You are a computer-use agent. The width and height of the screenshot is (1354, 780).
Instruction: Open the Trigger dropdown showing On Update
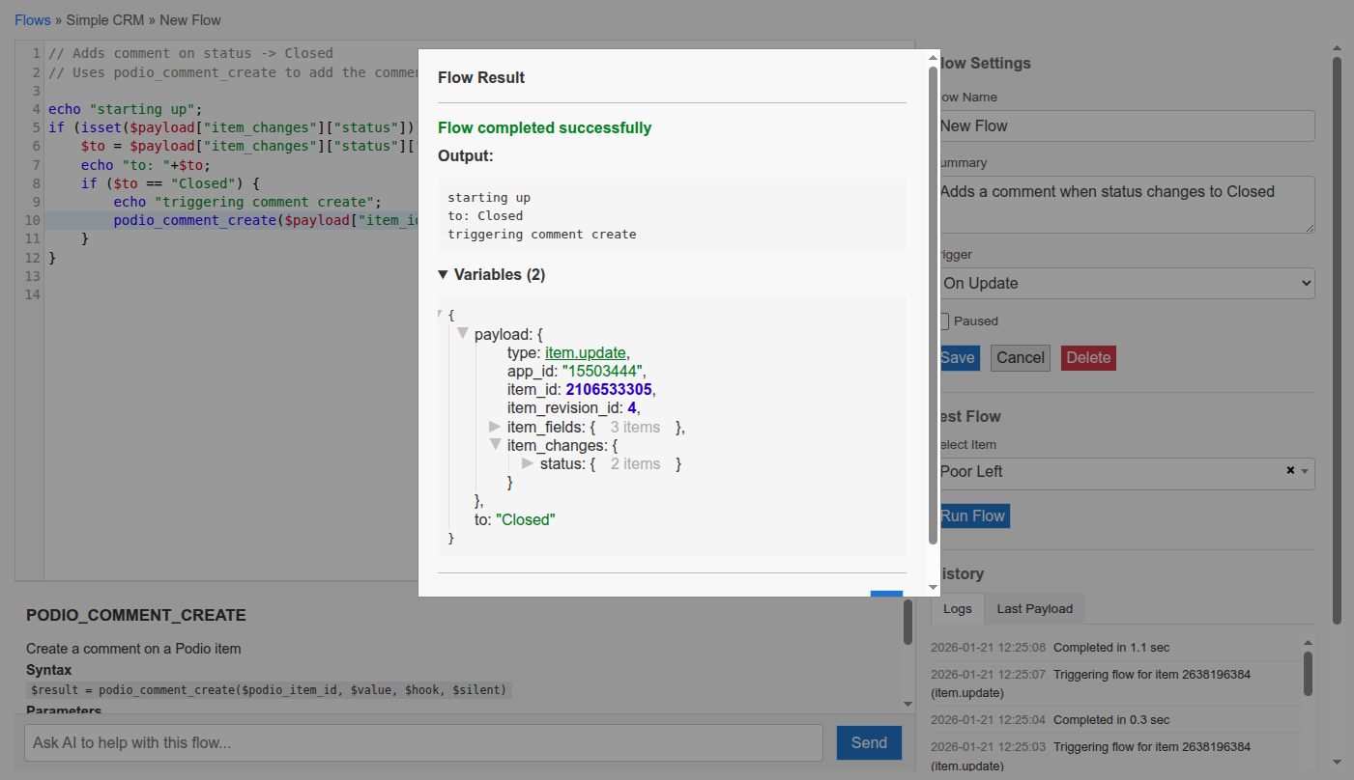pos(1125,283)
